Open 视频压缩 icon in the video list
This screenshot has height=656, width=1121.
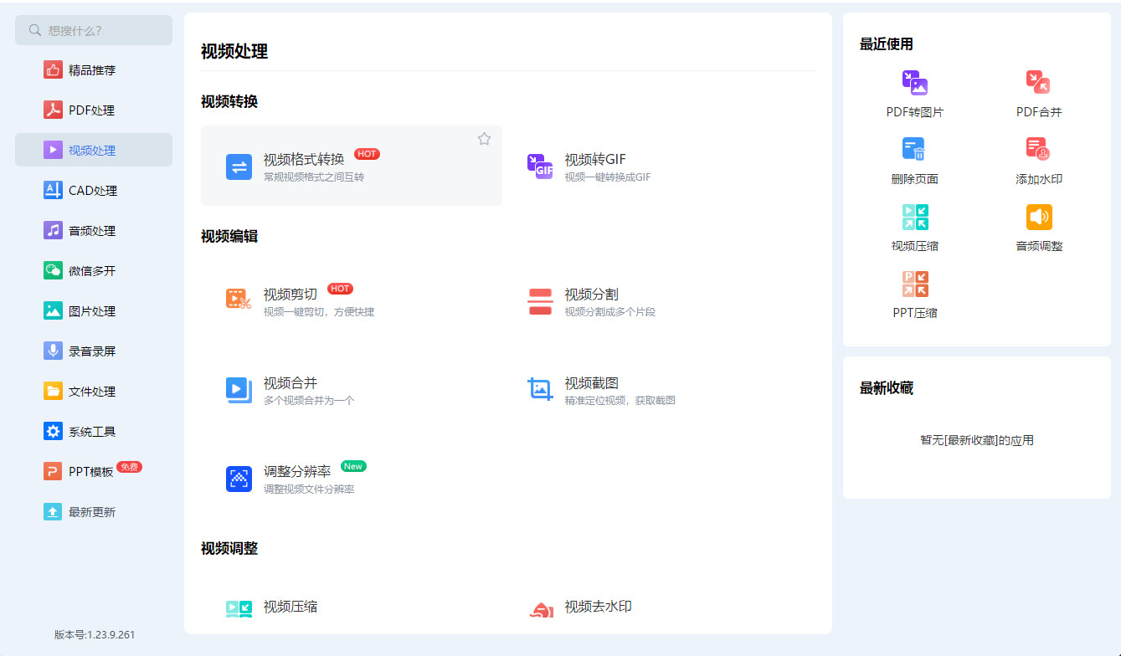pos(239,608)
